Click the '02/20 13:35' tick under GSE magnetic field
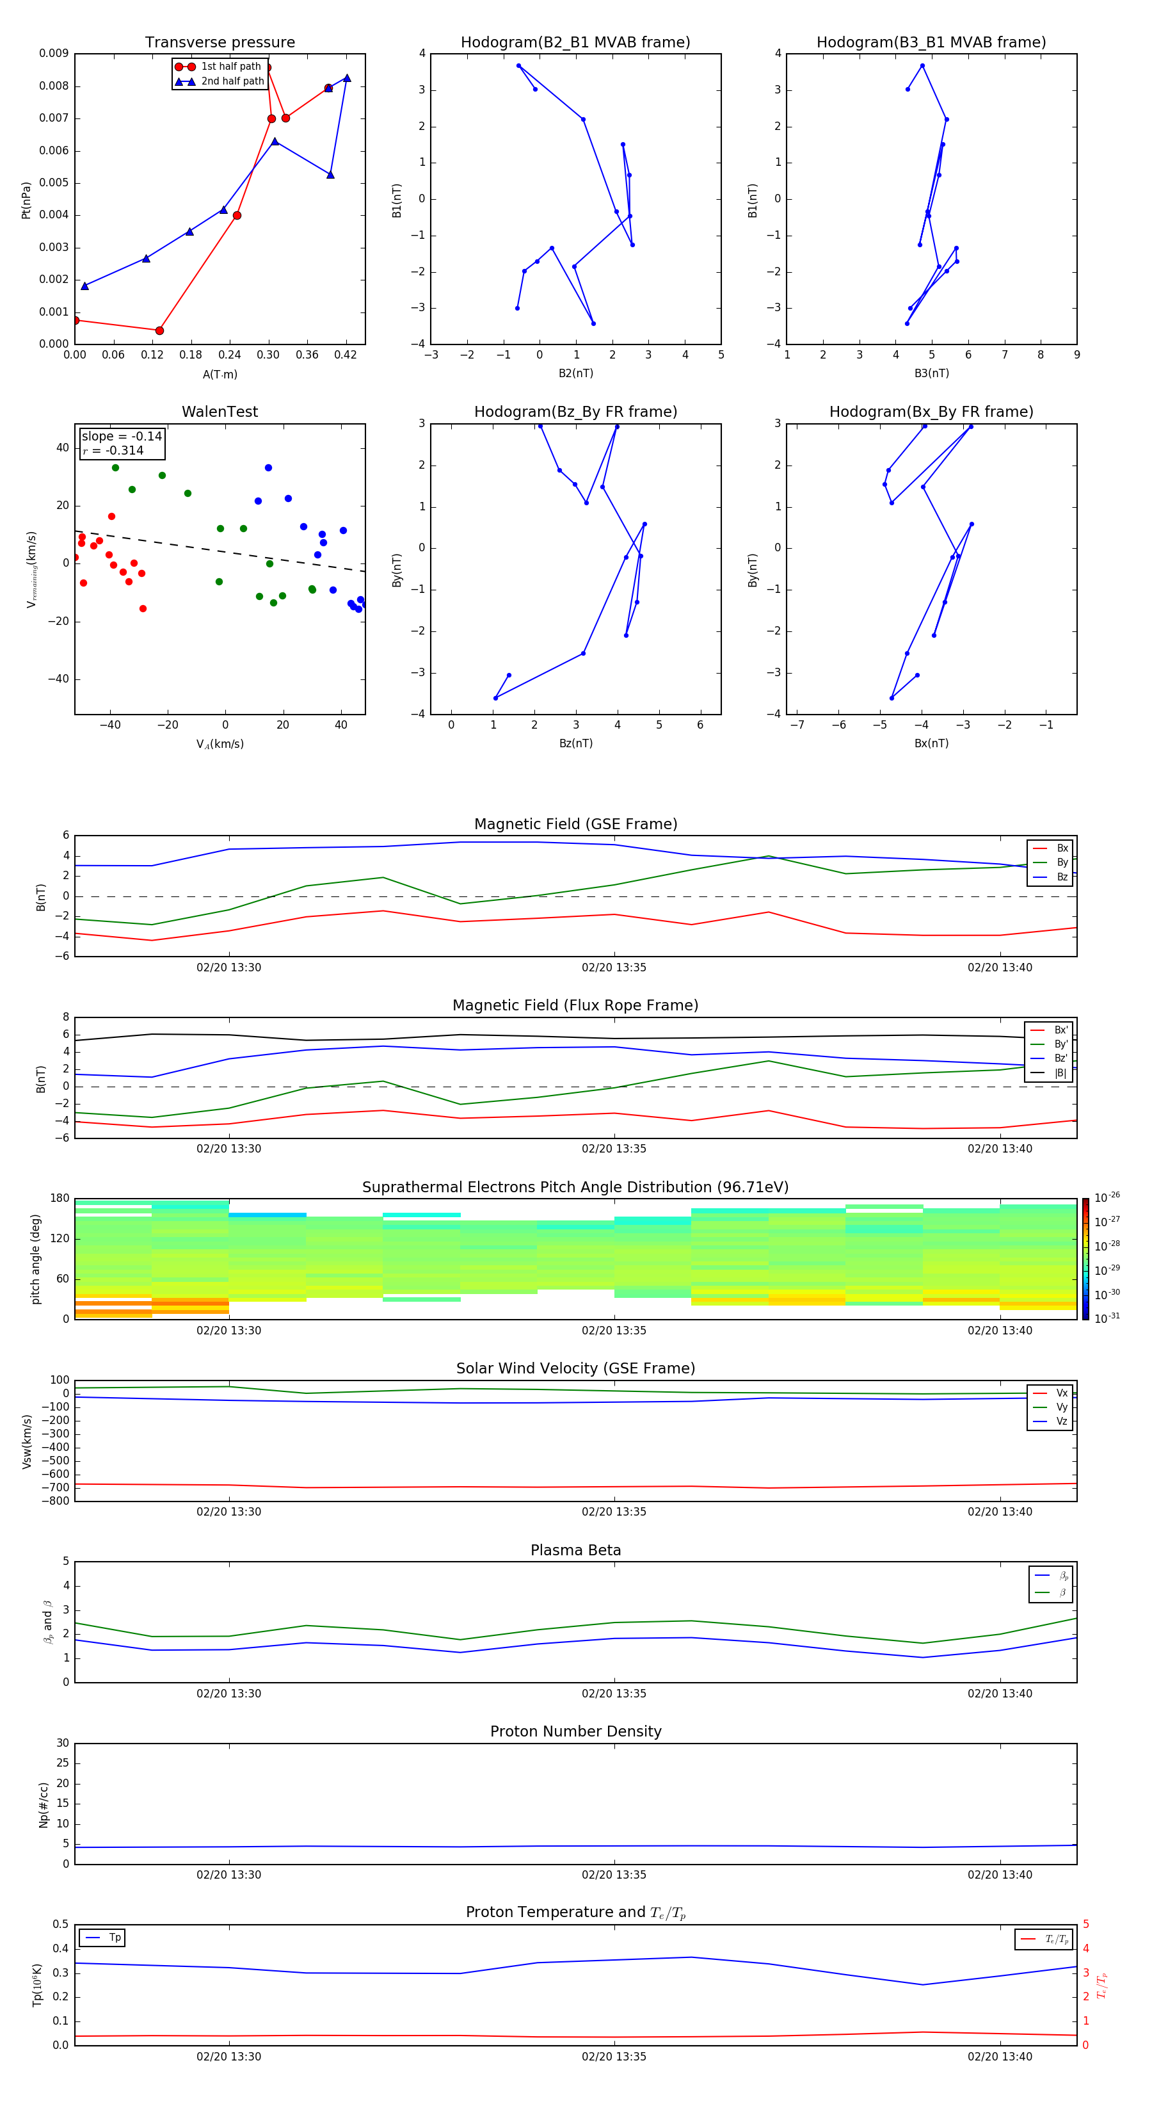The width and height of the screenshot is (1152, 2113). click(614, 967)
